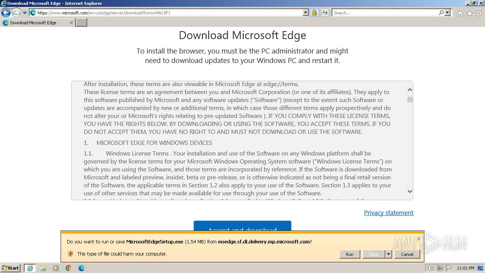The height and width of the screenshot is (273, 485).
Task: Close the download notification bar
Action: (419, 238)
